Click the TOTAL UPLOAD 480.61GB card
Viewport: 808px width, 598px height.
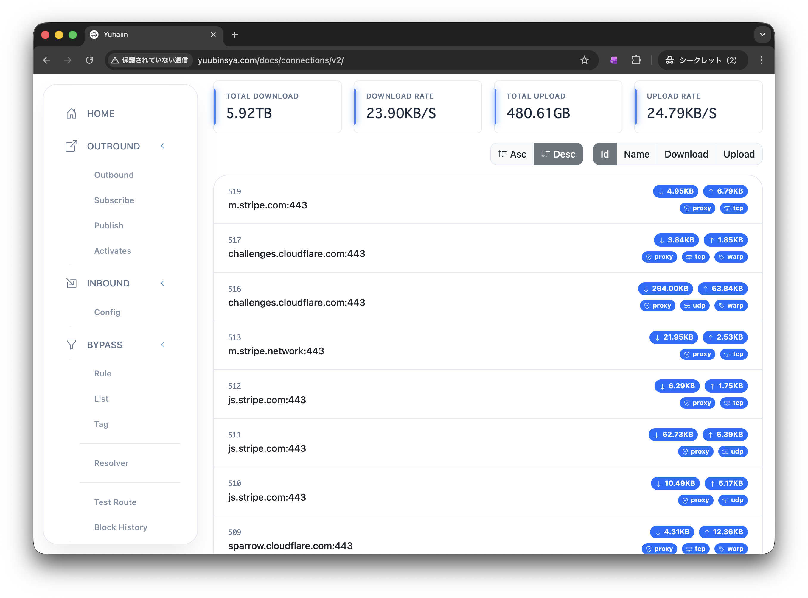pos(558,106)
